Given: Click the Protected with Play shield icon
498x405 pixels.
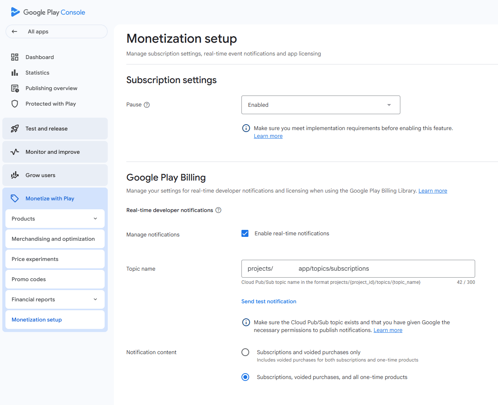Looking at the screenshot, I should click(x=15, y=104).
